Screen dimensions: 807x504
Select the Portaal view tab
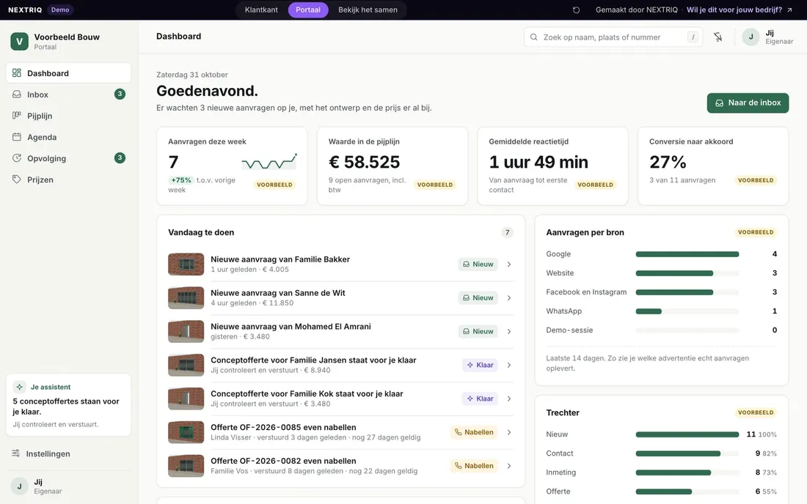point(308,10)
